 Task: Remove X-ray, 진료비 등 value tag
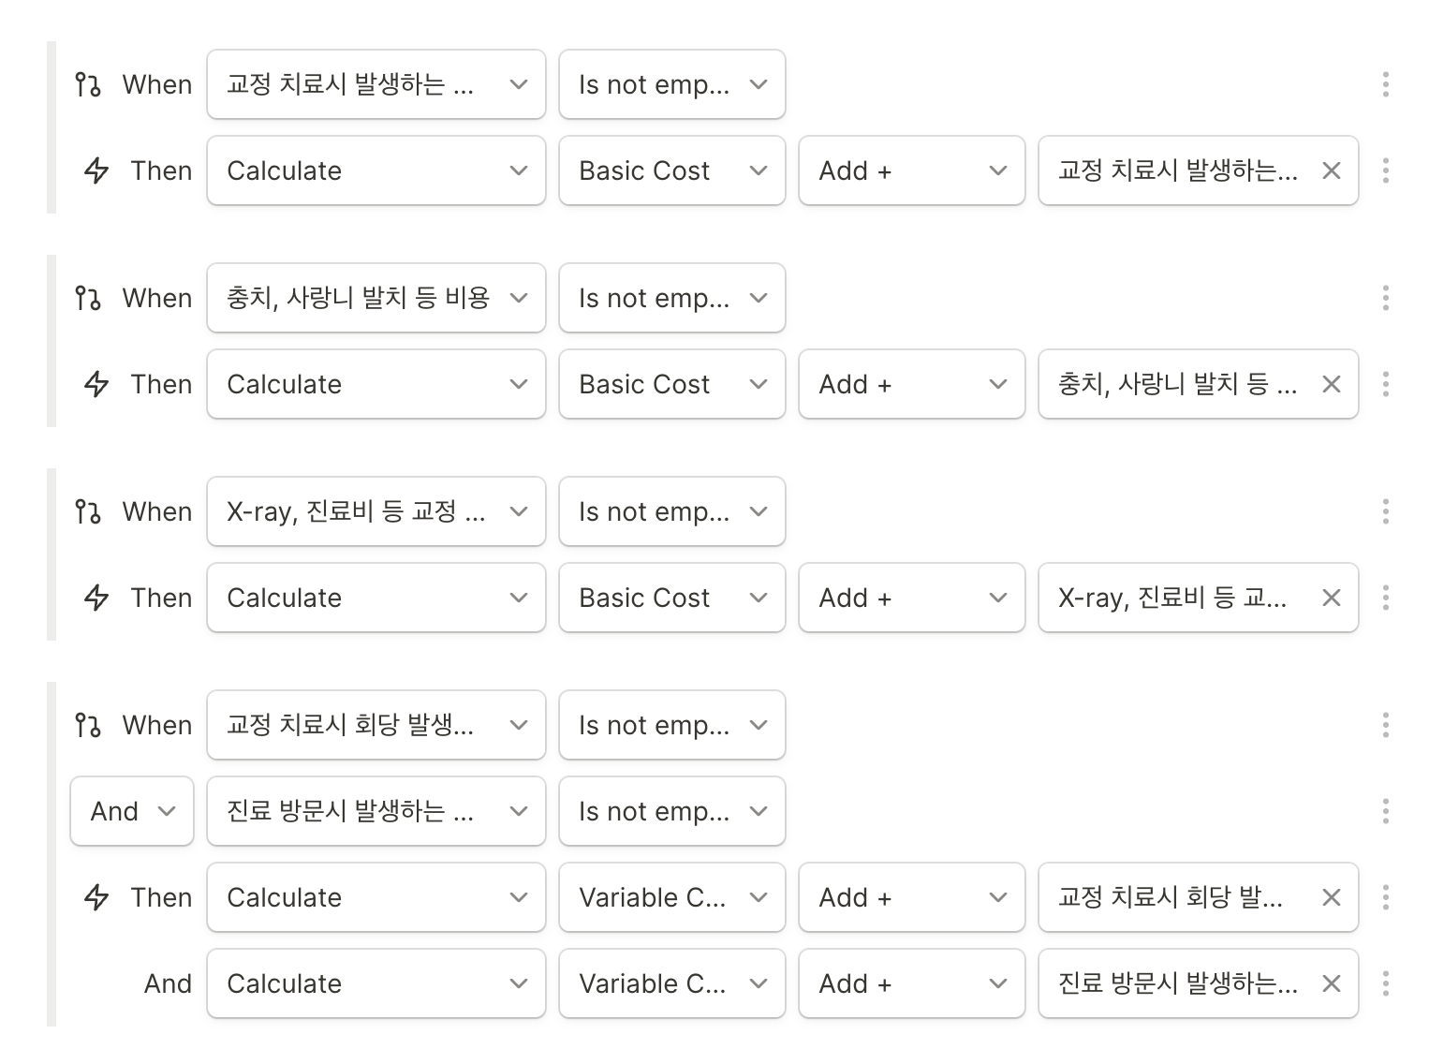pos(1331,598)
